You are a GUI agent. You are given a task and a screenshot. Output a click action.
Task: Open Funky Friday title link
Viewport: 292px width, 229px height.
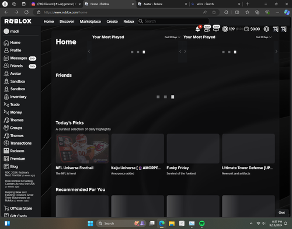tap(178, 168)
